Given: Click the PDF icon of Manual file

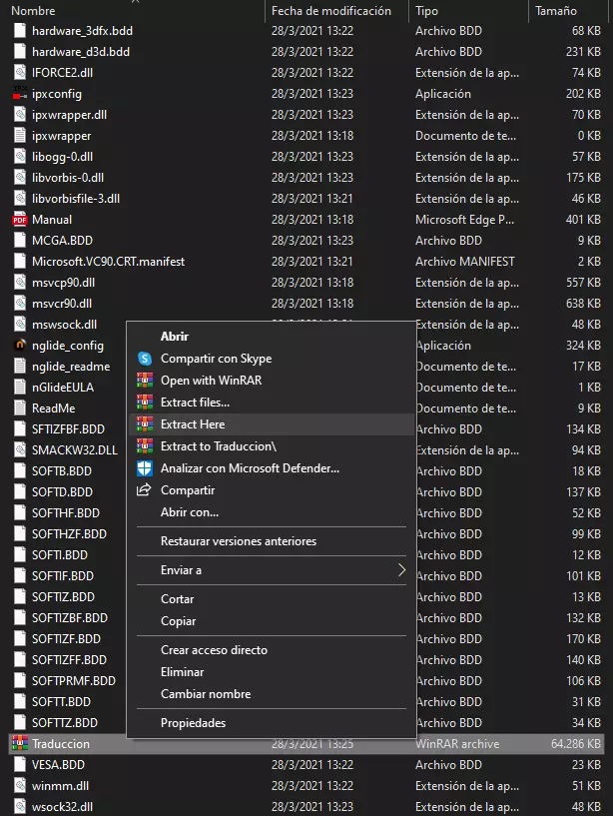Looking at the screenshot, I should tap(19, 220).
